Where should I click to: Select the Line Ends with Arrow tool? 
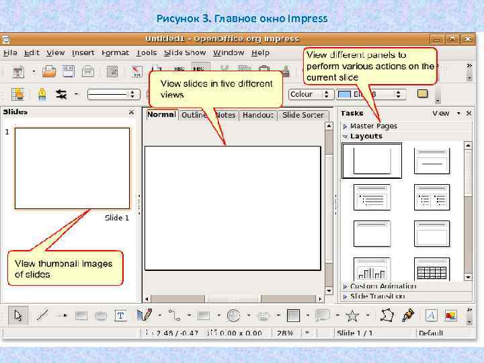tap(61, 315)
